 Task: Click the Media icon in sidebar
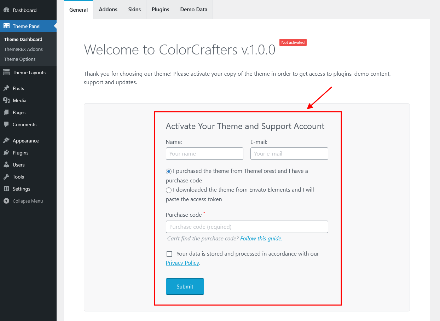point(6,100)
